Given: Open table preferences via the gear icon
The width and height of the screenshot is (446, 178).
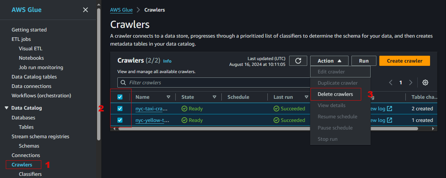Looking at the screenshot, I should click(425, 82).
